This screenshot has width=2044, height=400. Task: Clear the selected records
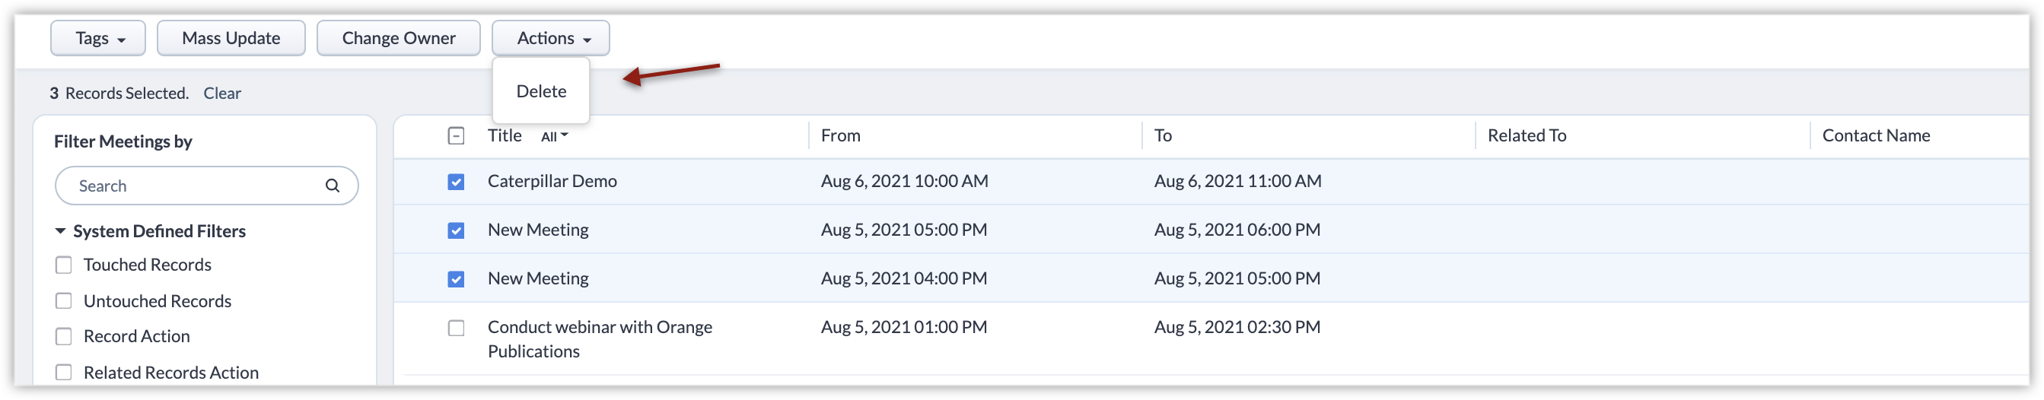point(222,93)
